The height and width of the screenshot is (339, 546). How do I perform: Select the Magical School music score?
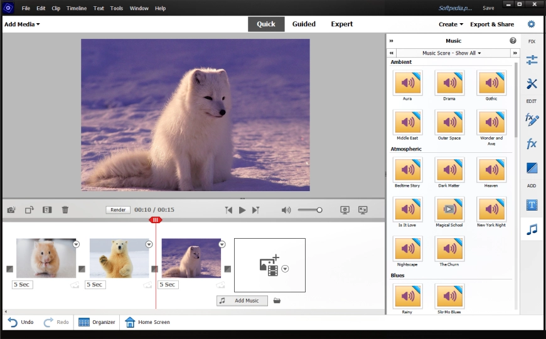click(449, 209)
